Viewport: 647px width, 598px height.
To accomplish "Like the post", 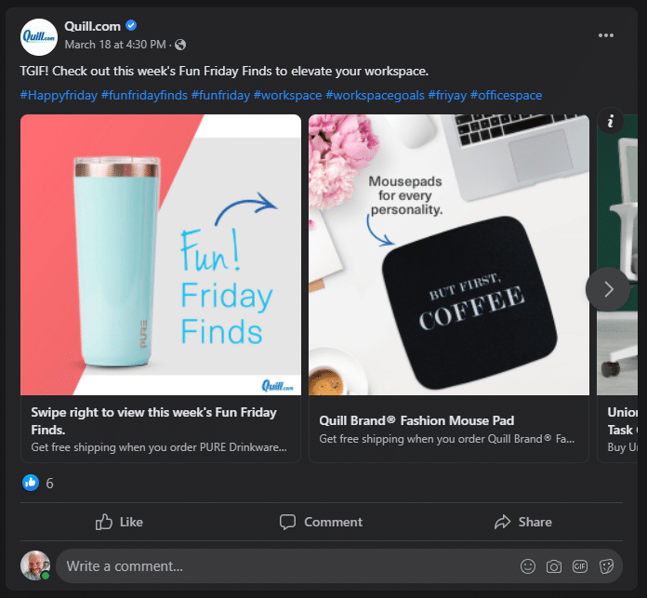I will (x=119, y=522).
